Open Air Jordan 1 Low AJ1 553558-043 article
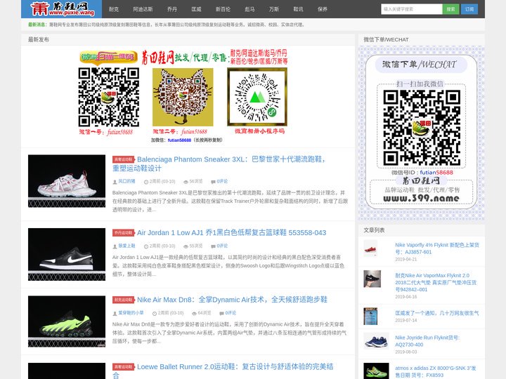Screen dimensions: 506x379 [x=231, y=233]
